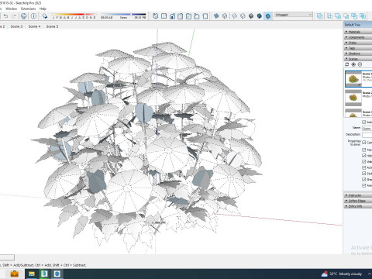Click the Subtract solid tool
Screen dimensions: 372x279
tap(346, 16)
